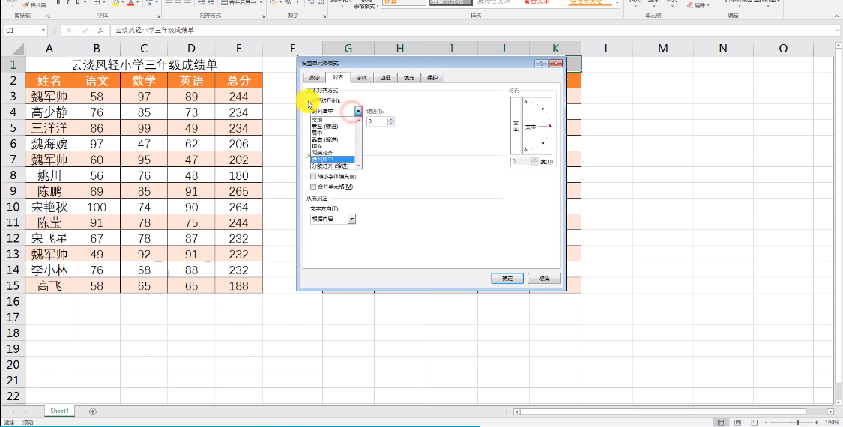Choose 靠右 (缩进) in alignment list
The height and width of the screenshot is (427, 843).
tap(333, 139)
